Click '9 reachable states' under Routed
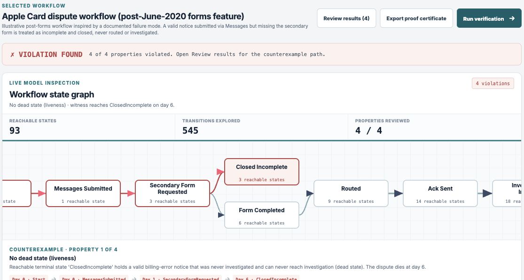This screenshot has height=280, width=524. click(x=351, y=201)
